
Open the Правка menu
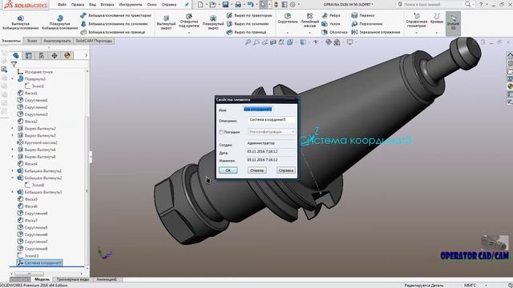pyautogui.click(x=78, y=5)
